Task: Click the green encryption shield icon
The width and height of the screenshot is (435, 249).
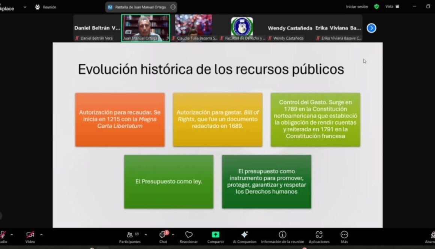Action: [x=376, y=7]
